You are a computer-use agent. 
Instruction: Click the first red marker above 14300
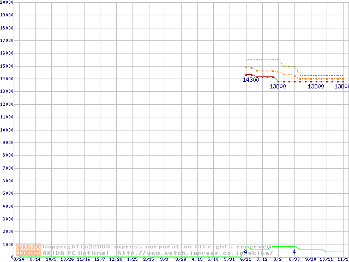tap(247, 75)
